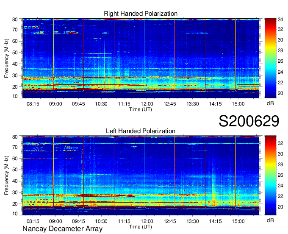Click the 09:00 tick of lower plot
288x234 pixels.
[x=55, y=221]
